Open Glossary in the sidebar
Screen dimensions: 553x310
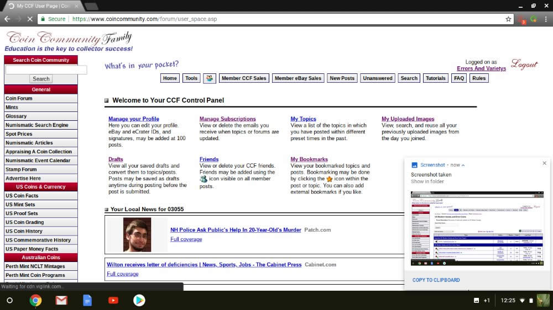click(x=41, y=116)
